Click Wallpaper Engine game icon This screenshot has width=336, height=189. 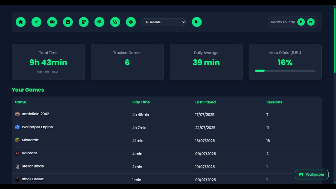coord(17,127)
